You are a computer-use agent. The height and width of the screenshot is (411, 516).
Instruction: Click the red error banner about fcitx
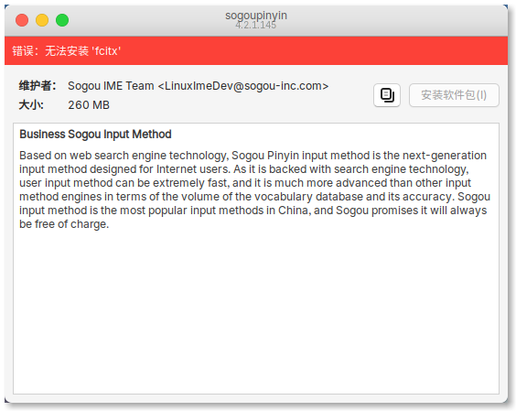(256, 50)
